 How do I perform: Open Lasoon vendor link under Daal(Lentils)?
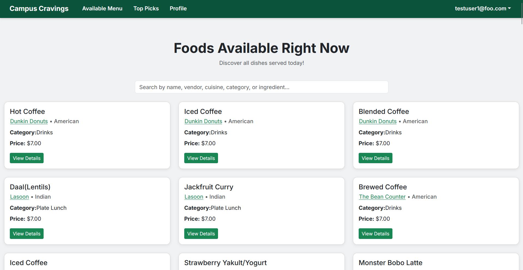[19, 197]
